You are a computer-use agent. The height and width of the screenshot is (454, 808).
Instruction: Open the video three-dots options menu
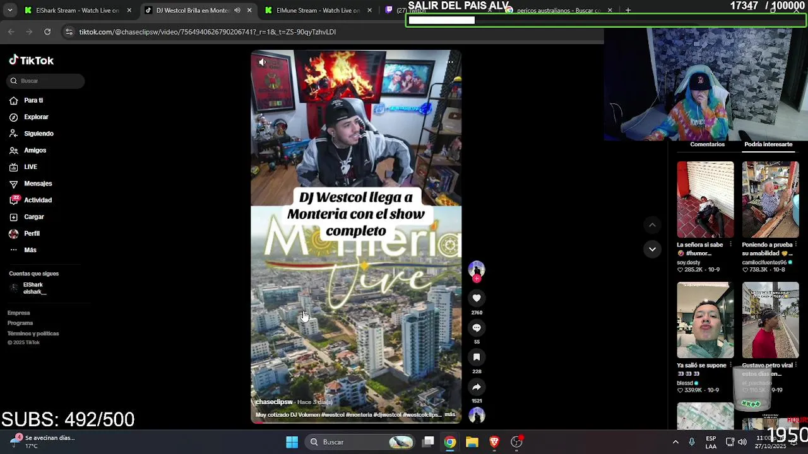(x=450, y=62)
